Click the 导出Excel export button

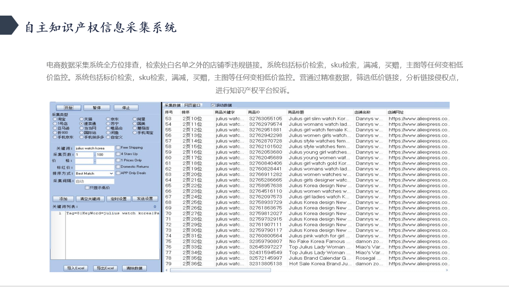point(105,268)
